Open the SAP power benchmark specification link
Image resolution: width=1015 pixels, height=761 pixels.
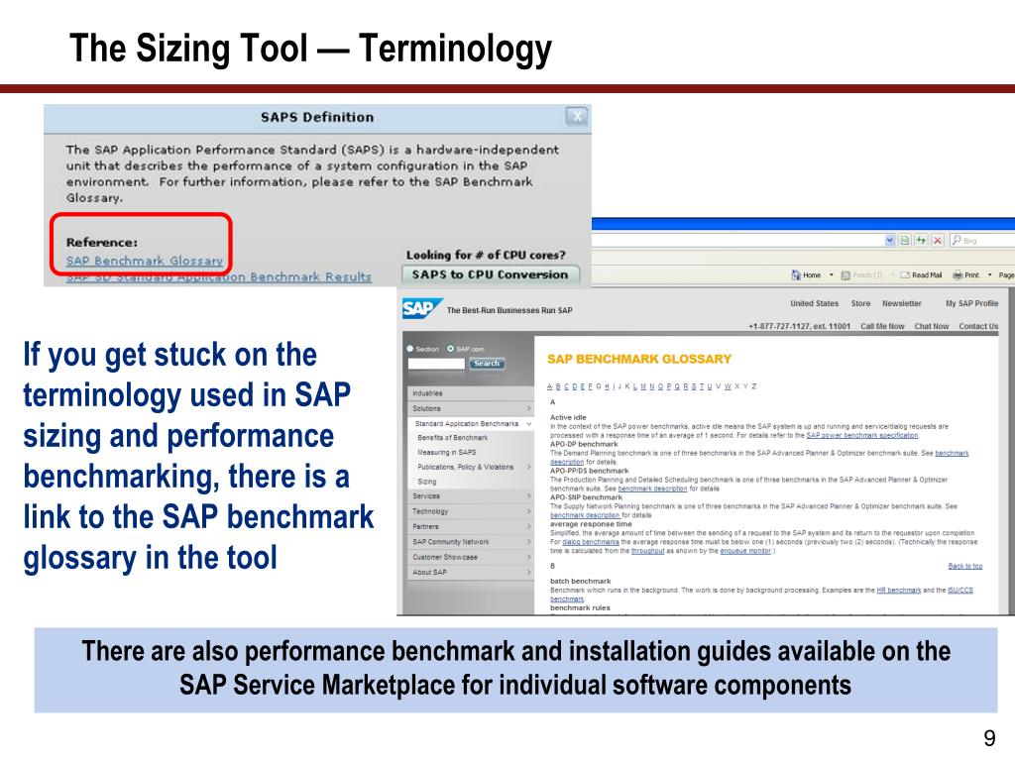(x=861, y=436)
